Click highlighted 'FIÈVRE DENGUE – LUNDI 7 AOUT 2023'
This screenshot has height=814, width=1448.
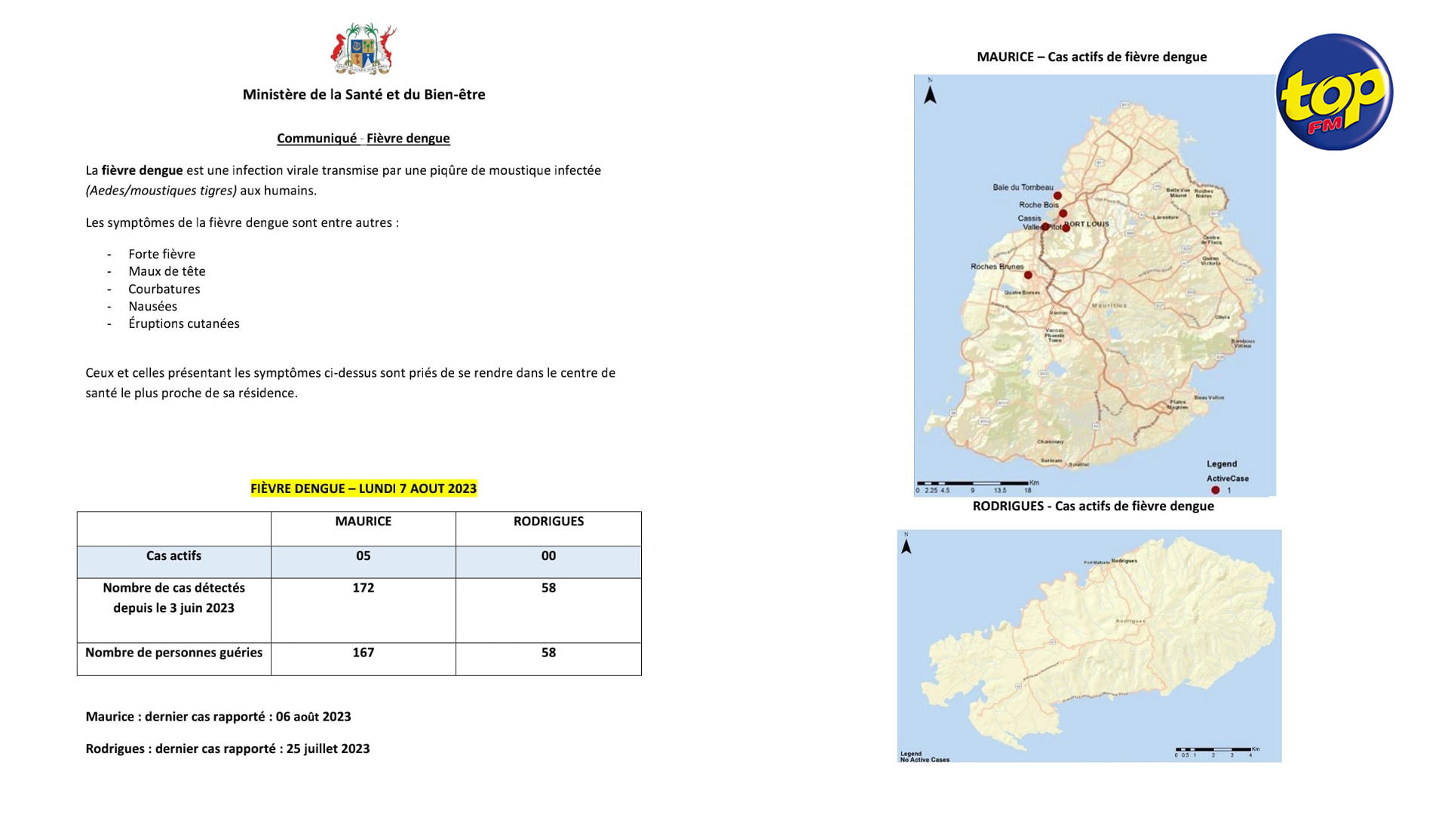(x=364, y=488)
